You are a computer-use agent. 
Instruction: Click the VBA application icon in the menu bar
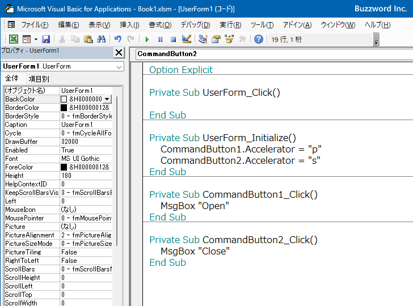point(11,25)
